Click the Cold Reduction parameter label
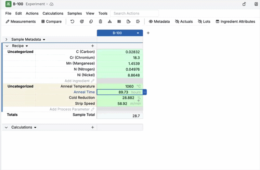Viewport: 260px width, 170px height. click(x=82, y=98)
